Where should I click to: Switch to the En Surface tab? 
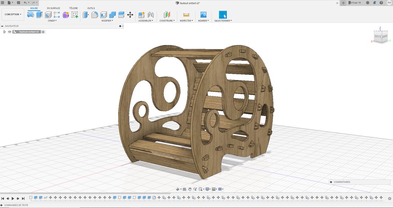[53, 8]
